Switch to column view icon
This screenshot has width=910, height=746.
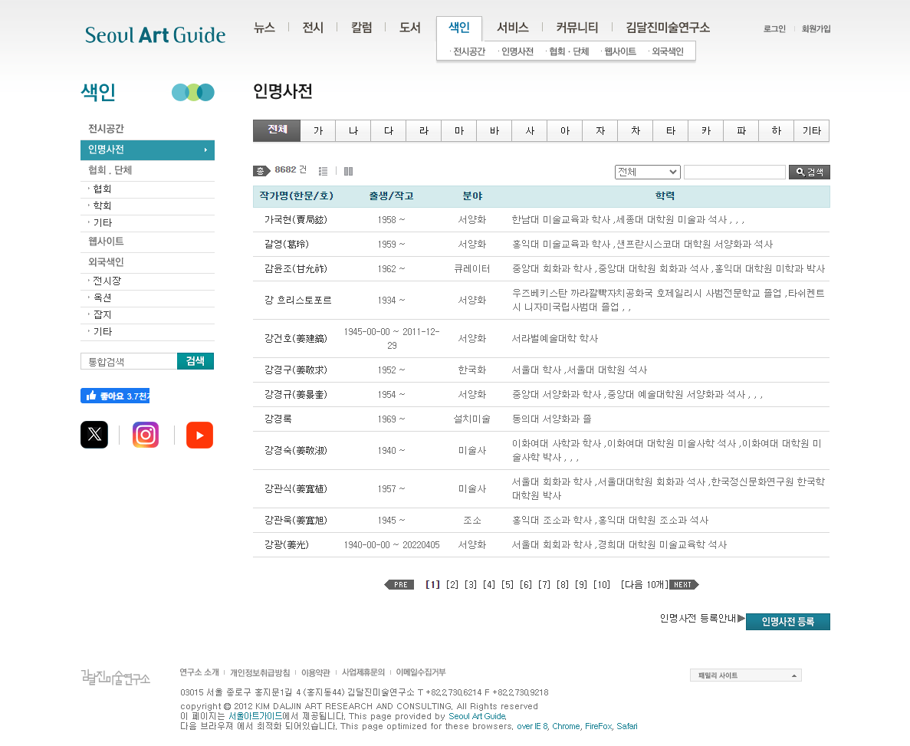coord(348,172)
